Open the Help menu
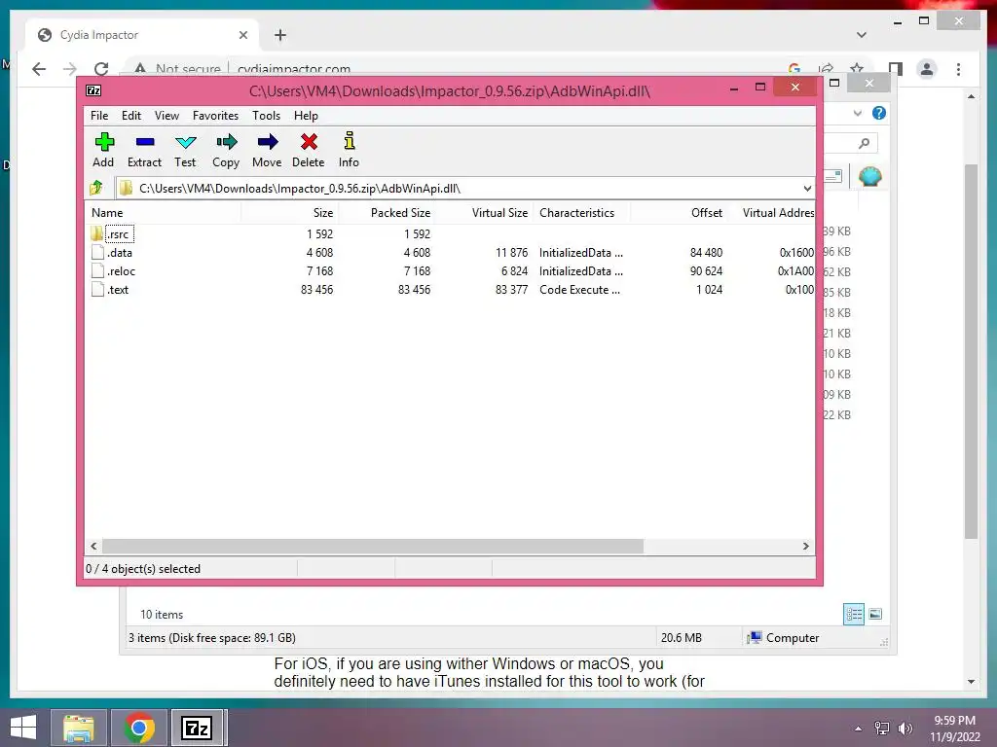 click(x=306, y=116)
